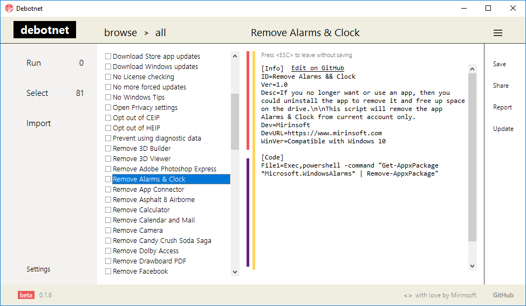This screenshot has width=526, height=306.
Task: Click scroll-down arrow of script list
Action: (x=235, y=272)
